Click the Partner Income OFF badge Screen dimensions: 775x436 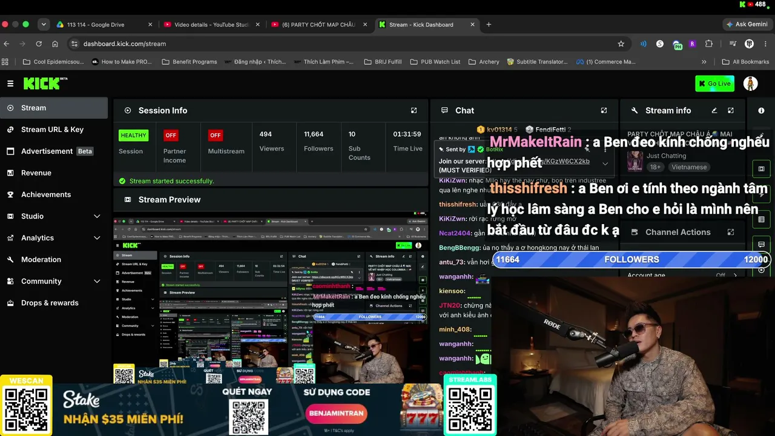click(x=171, y=135)
